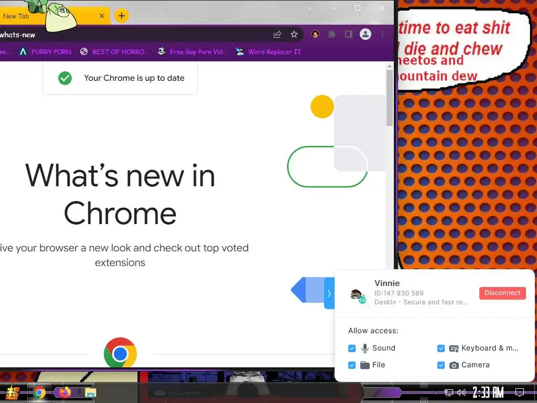Click the 'Allow access:' label

pos(373,331)
